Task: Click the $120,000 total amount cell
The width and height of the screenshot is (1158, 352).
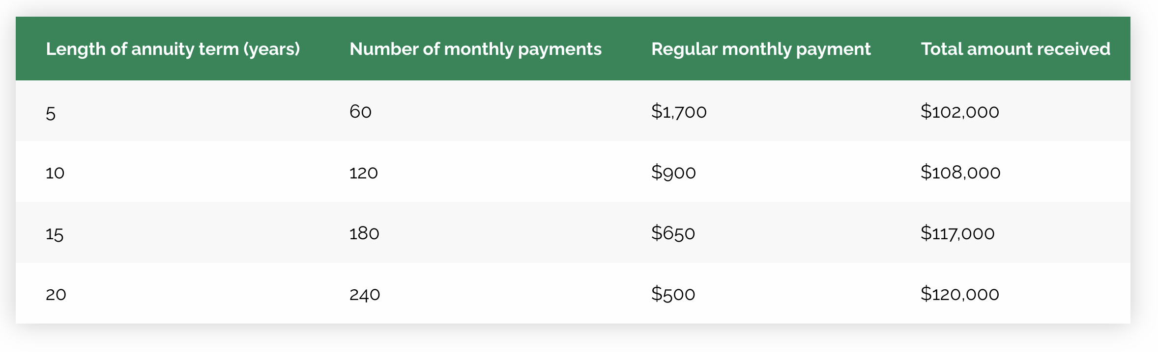Action: click(959, 294)
